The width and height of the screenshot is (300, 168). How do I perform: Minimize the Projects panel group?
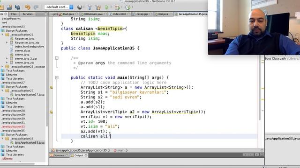click(45, 14)
